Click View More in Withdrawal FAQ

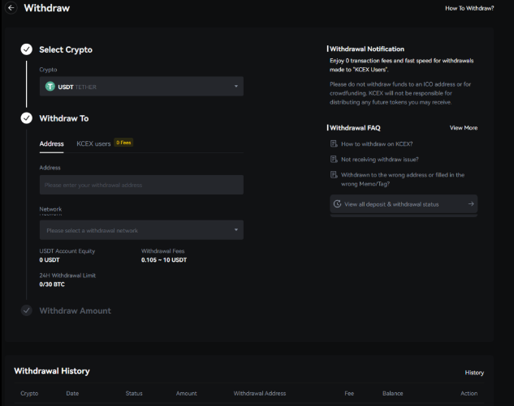464,128
